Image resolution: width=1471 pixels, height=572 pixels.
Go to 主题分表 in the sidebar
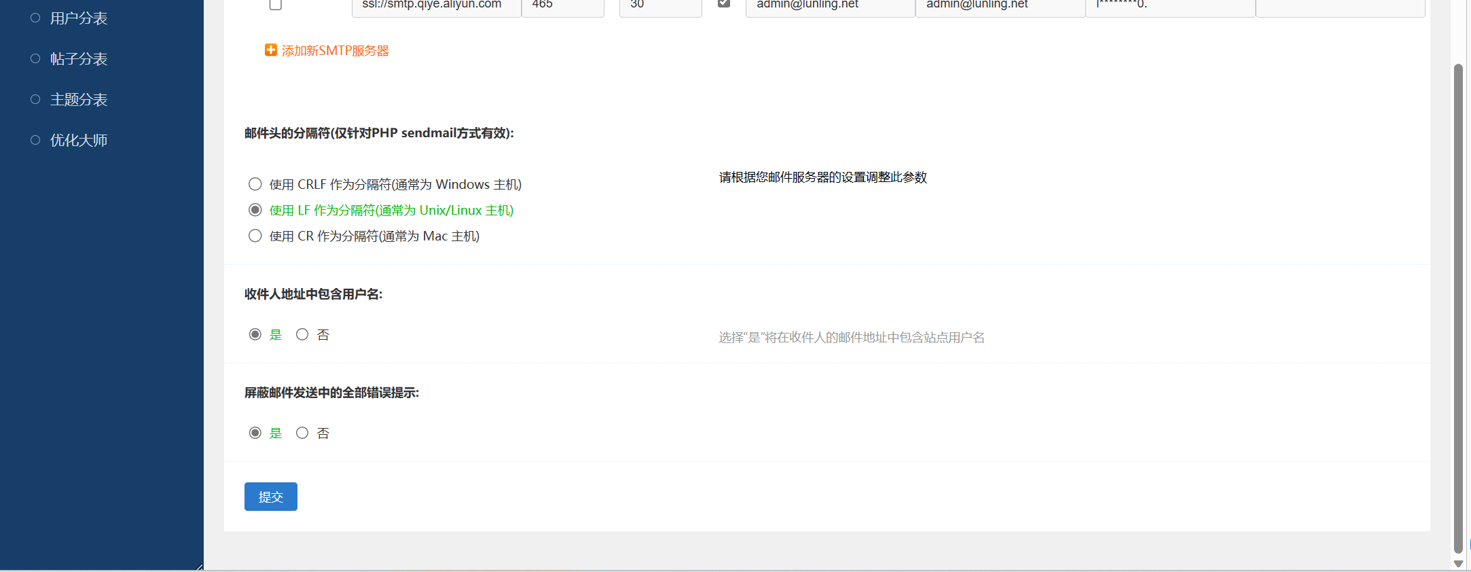[79, 100]
